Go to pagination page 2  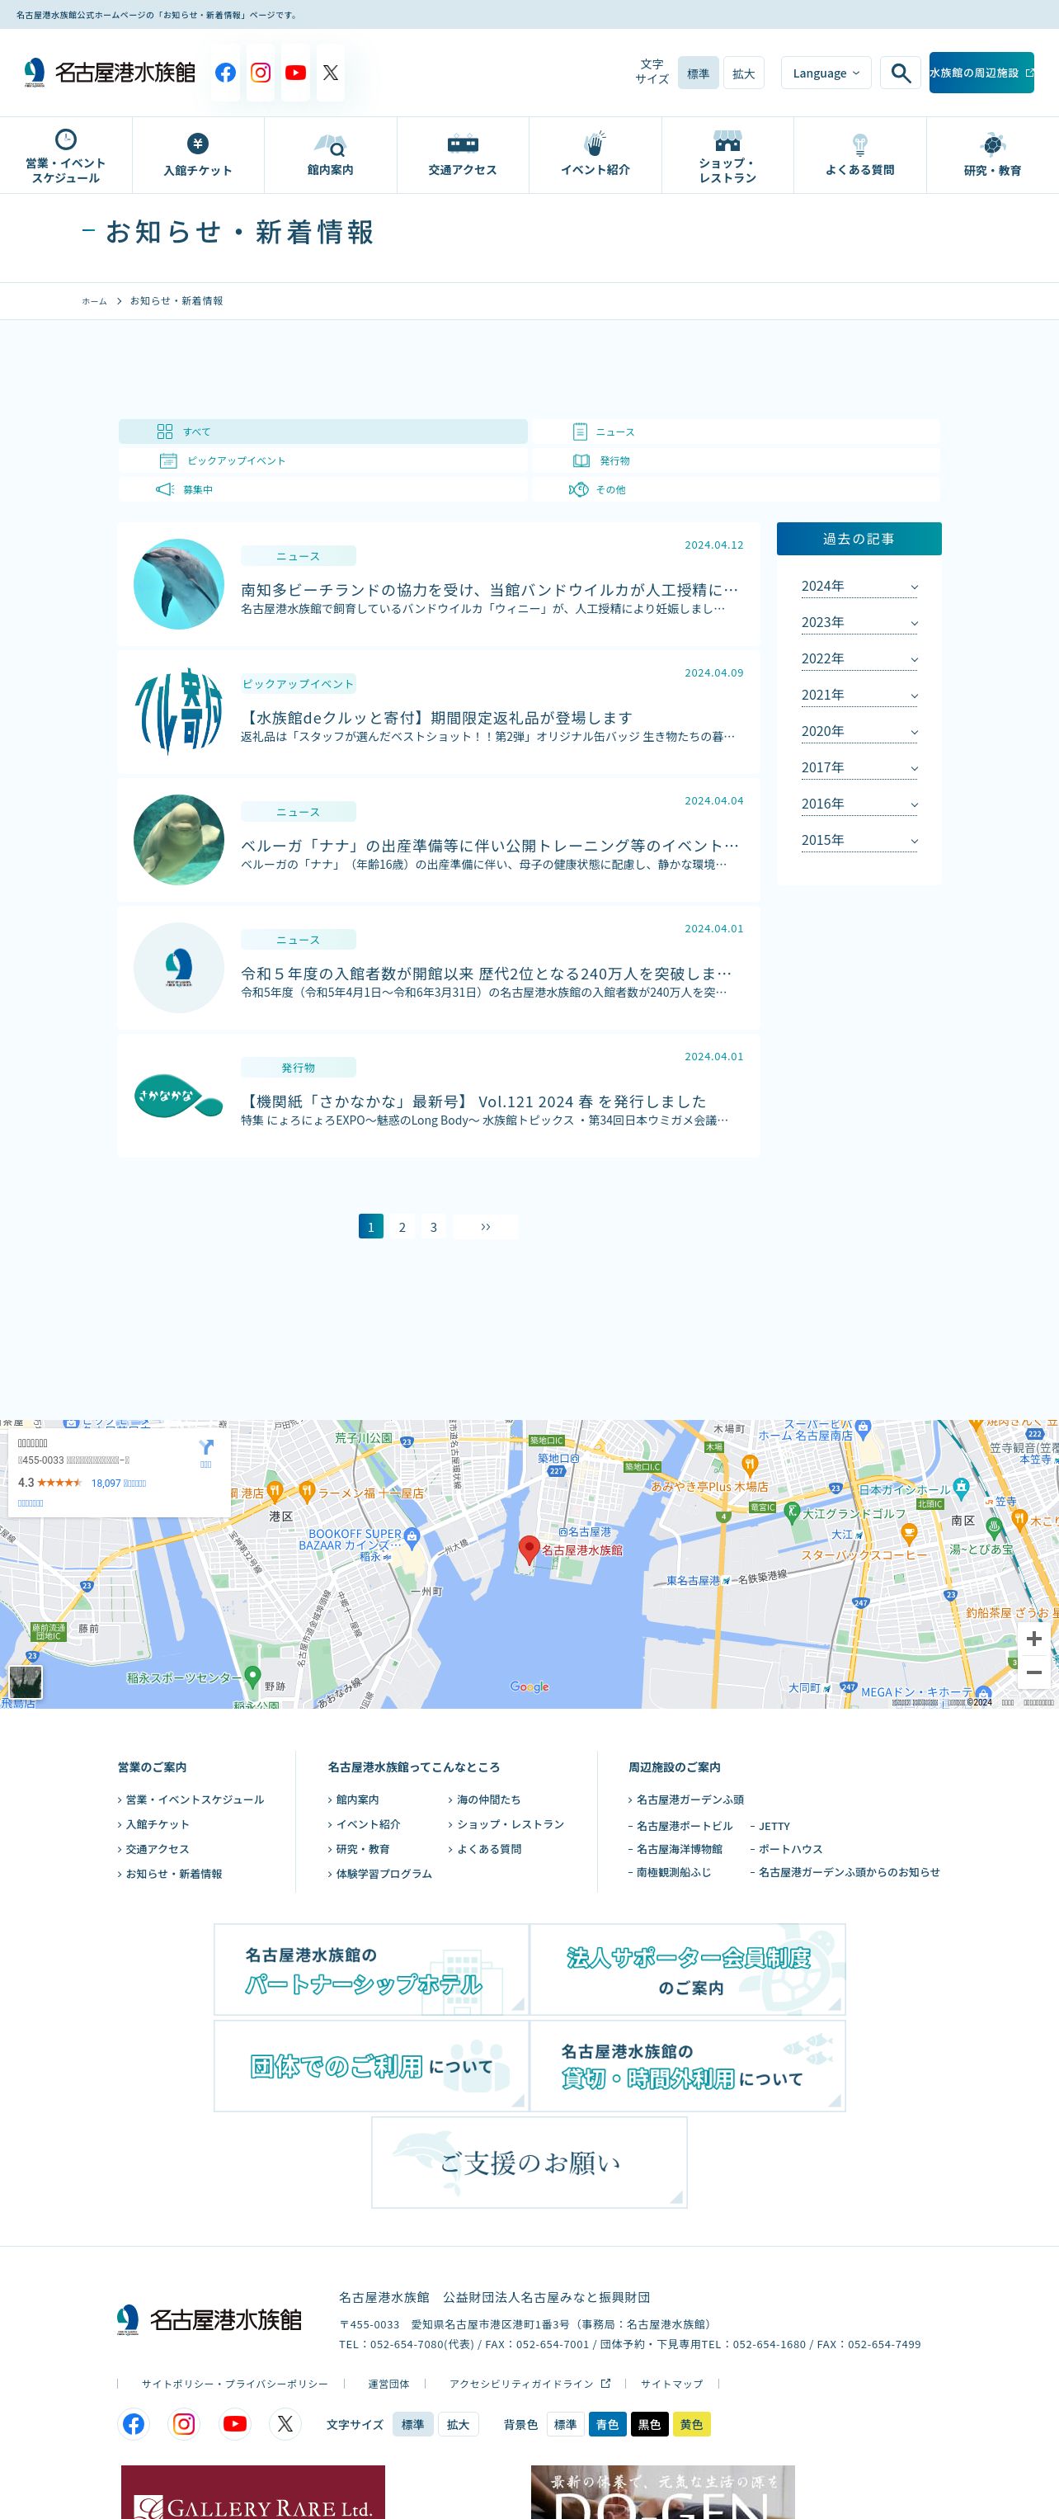[402, 1226]
